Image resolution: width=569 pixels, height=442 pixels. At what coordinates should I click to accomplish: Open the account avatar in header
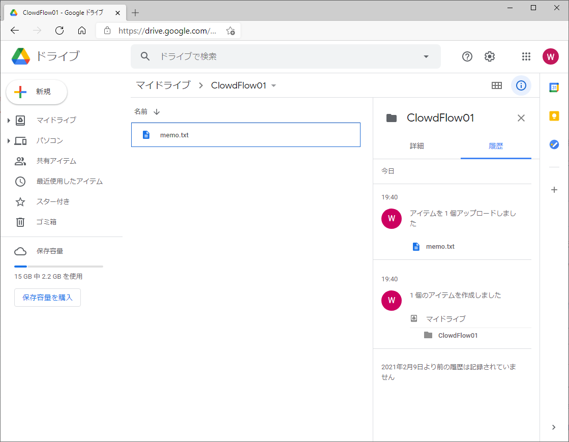click(551, 56)
